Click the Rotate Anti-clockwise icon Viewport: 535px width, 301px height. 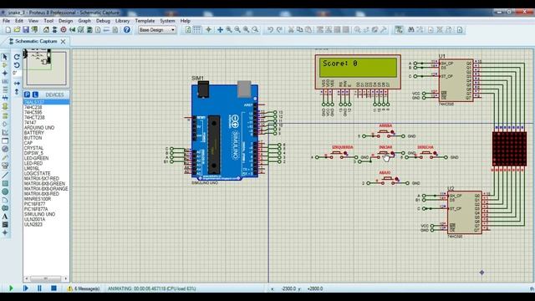point(17,65)
